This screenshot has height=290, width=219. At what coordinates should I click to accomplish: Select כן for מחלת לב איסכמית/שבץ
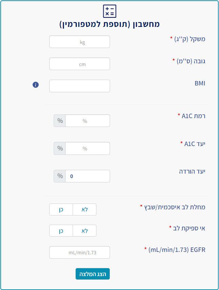[61, 210]
